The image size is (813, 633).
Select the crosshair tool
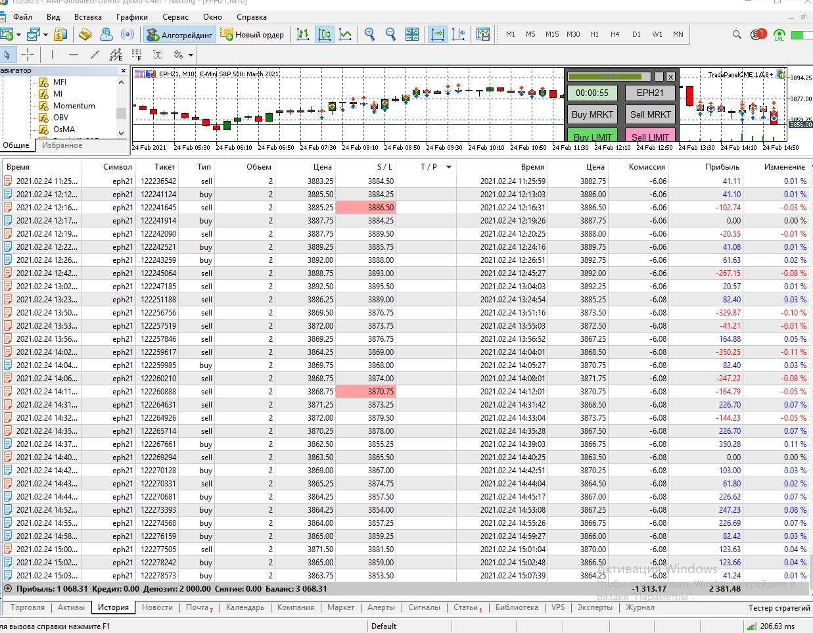click(28, 55)
